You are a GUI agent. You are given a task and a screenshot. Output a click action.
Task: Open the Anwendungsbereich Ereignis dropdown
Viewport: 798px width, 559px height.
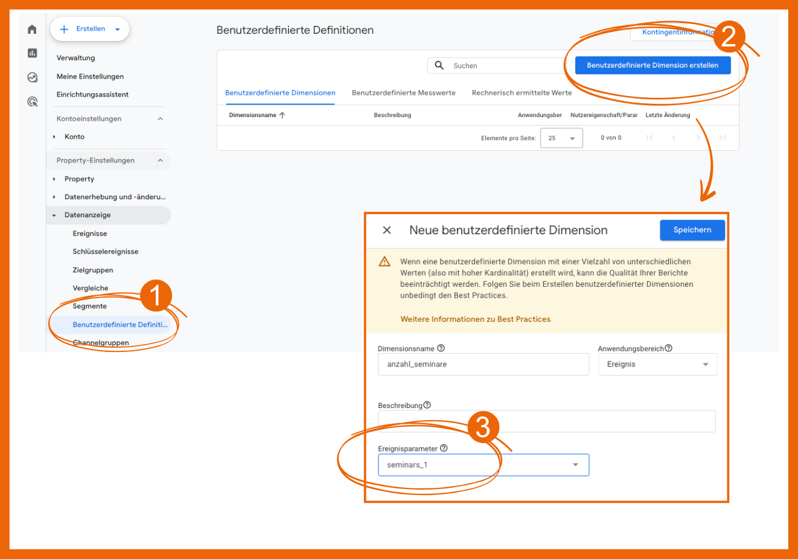pyautogui.click(x=657, y=365)
